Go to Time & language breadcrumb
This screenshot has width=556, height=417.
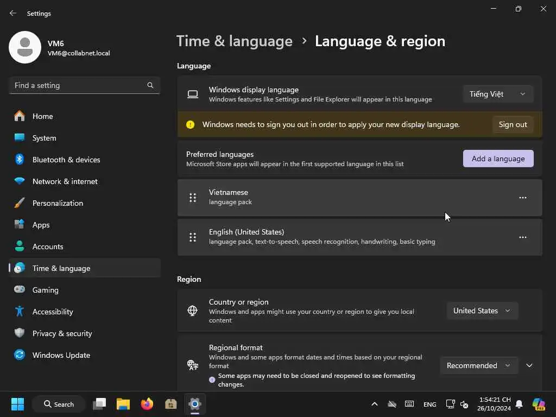tap(235, 41)
